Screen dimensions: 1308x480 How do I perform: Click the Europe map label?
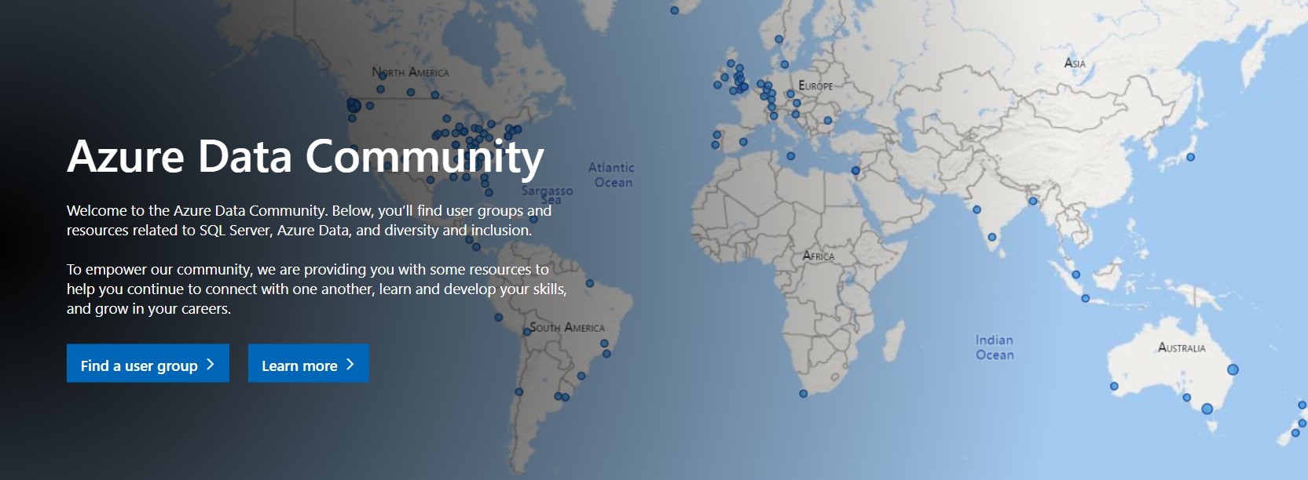(815, 85)
